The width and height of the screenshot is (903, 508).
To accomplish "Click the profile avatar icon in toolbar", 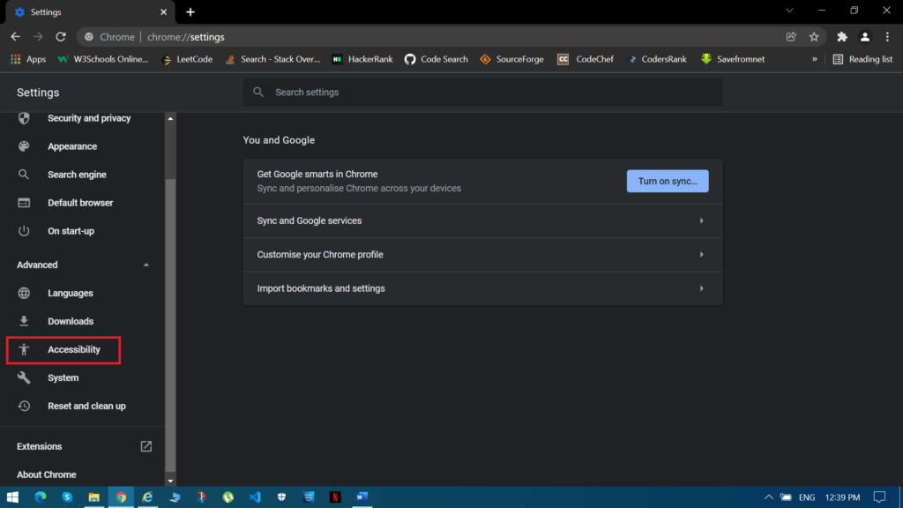I will [865, 37].
